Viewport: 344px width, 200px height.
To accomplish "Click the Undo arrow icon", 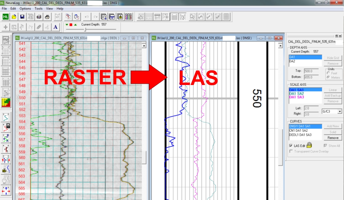I will 87,17.
